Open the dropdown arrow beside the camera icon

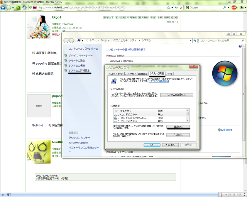[x=245, y=8]
